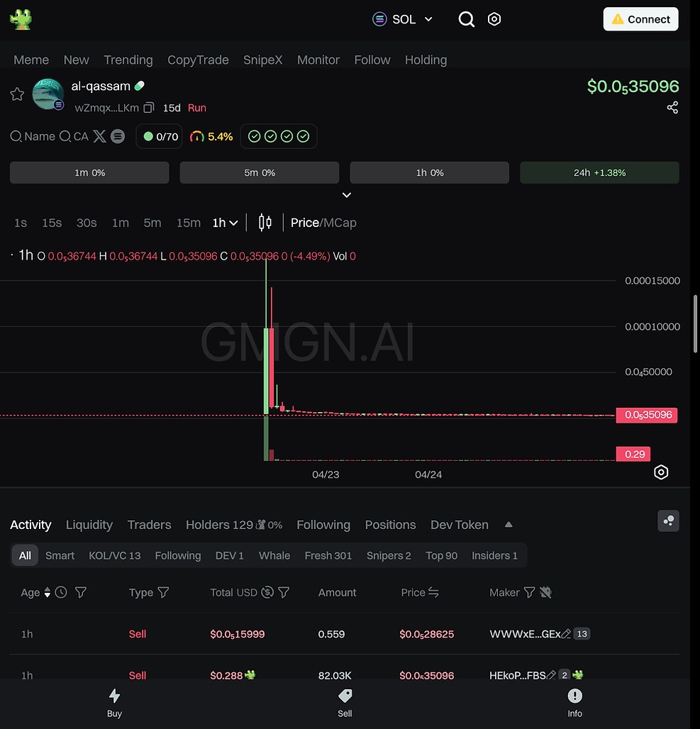Switch to Liquidity tab
The height and width of the screenshot is (729, 700).
pos(89,525)
